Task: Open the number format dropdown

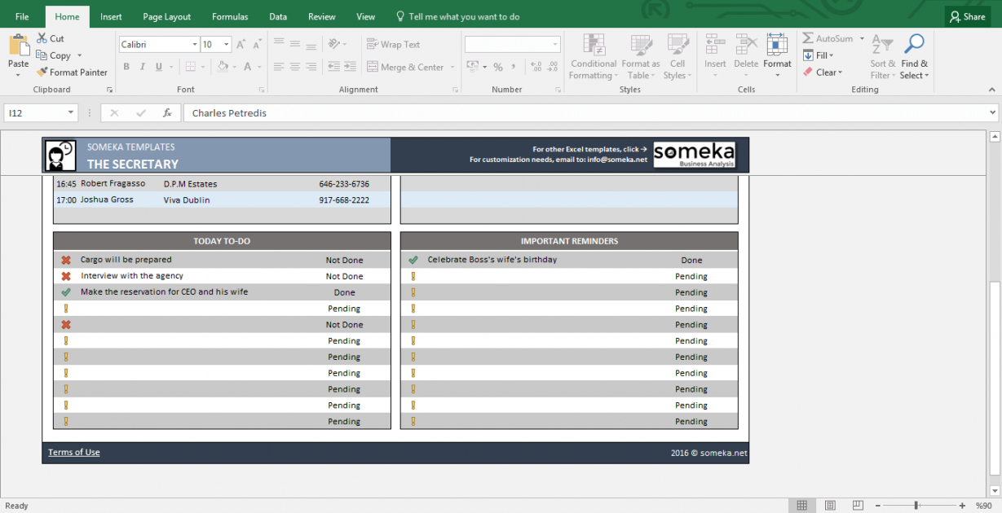Action: 555,45
